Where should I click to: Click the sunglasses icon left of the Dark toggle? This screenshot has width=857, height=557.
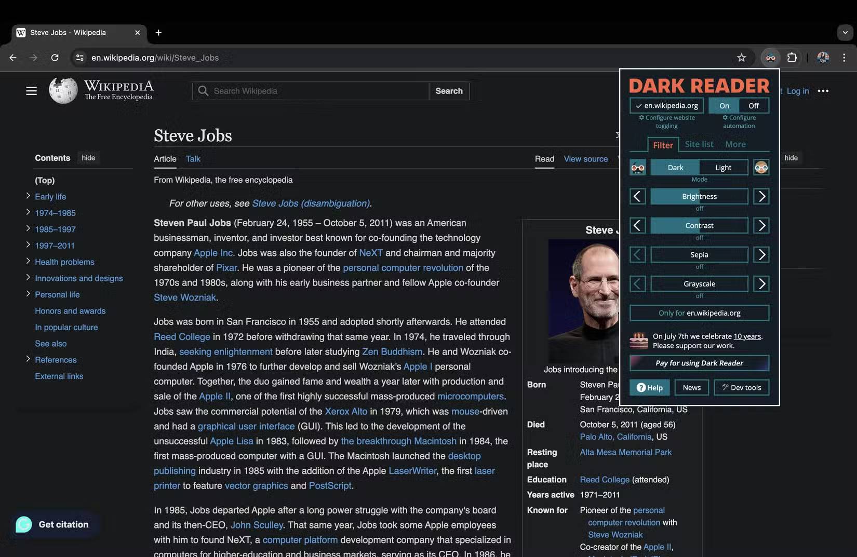[638, 167]
